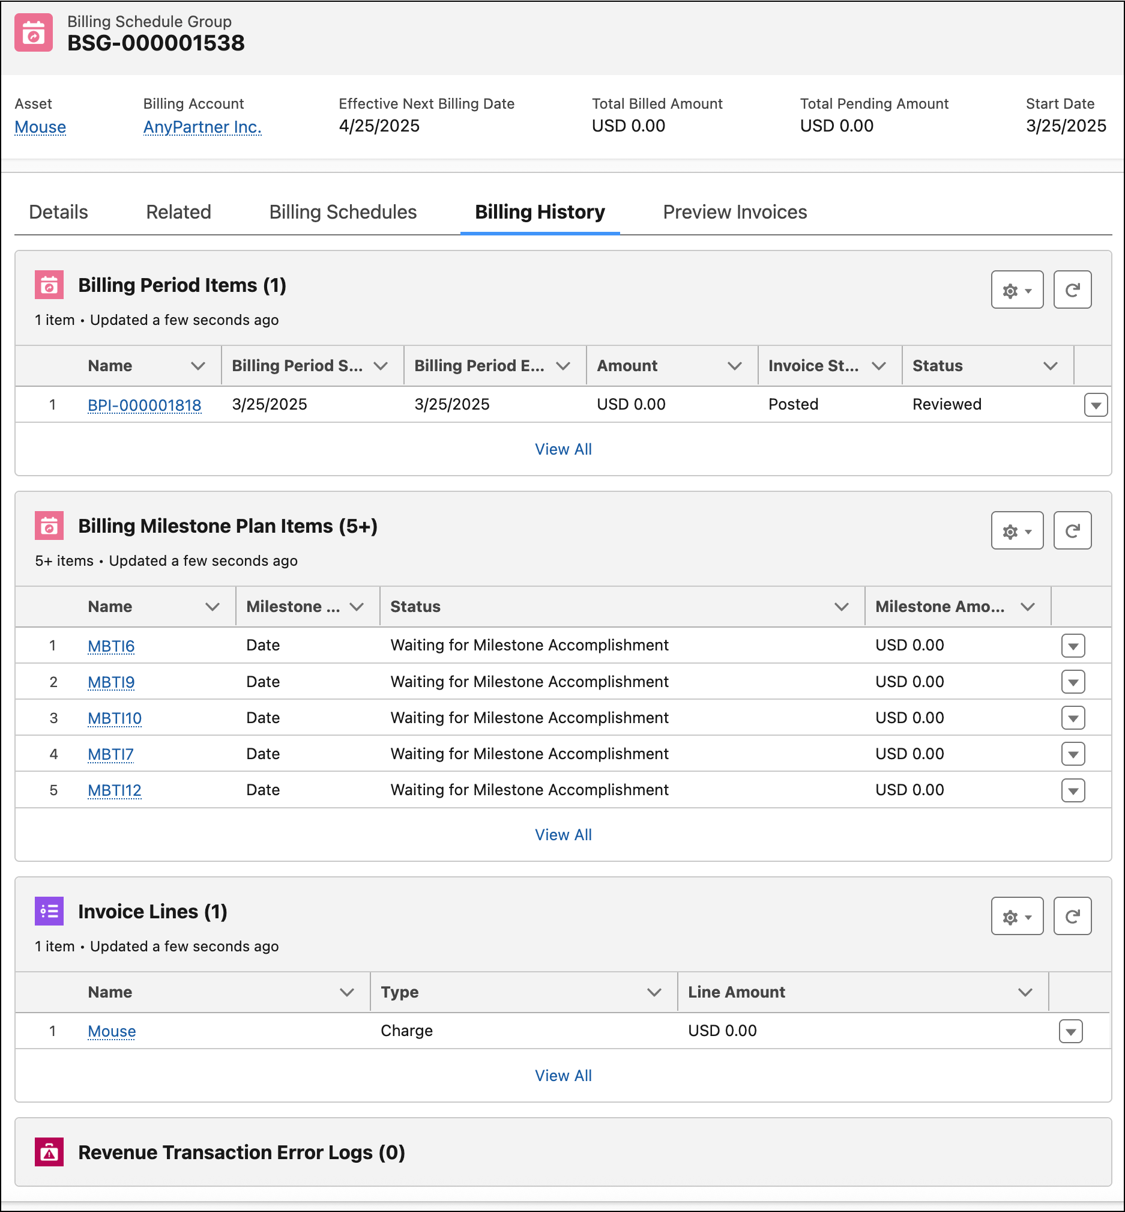Open billing period item BPI-000001818
This screenshot has height=1212, width=1125.
[x=144, y=405]
